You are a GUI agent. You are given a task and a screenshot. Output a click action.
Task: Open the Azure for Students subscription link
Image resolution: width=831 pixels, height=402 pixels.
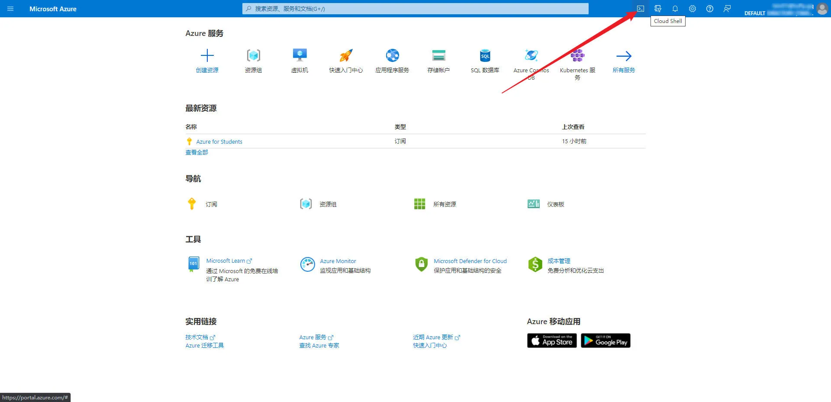219,142
